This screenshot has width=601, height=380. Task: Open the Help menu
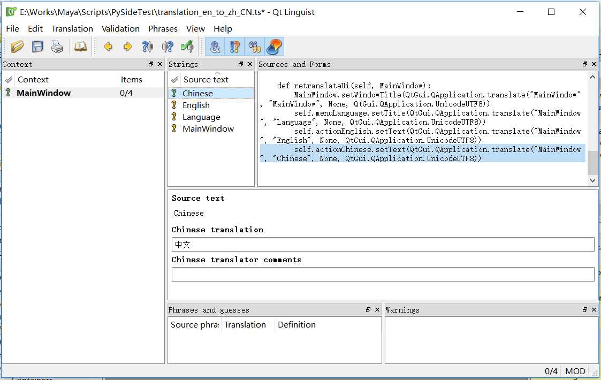point(223,29)
